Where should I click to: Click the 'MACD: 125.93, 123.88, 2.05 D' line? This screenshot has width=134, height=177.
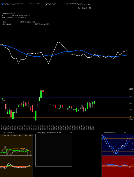(14, 18)
